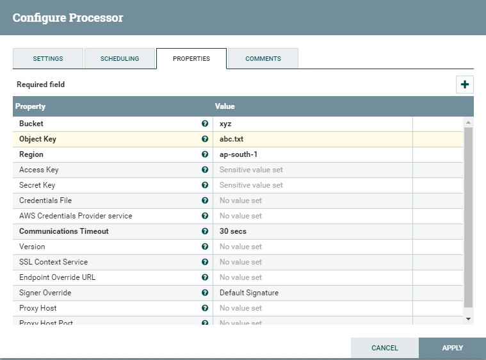Click the scrollbar up arrow
Image resolution: width=486 pixels, height=360 pixels.
tap(469, 122)
